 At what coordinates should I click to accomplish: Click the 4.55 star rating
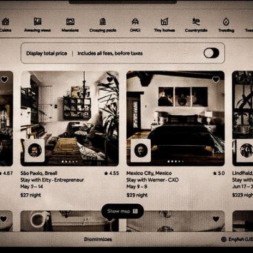tap(112, 173)
